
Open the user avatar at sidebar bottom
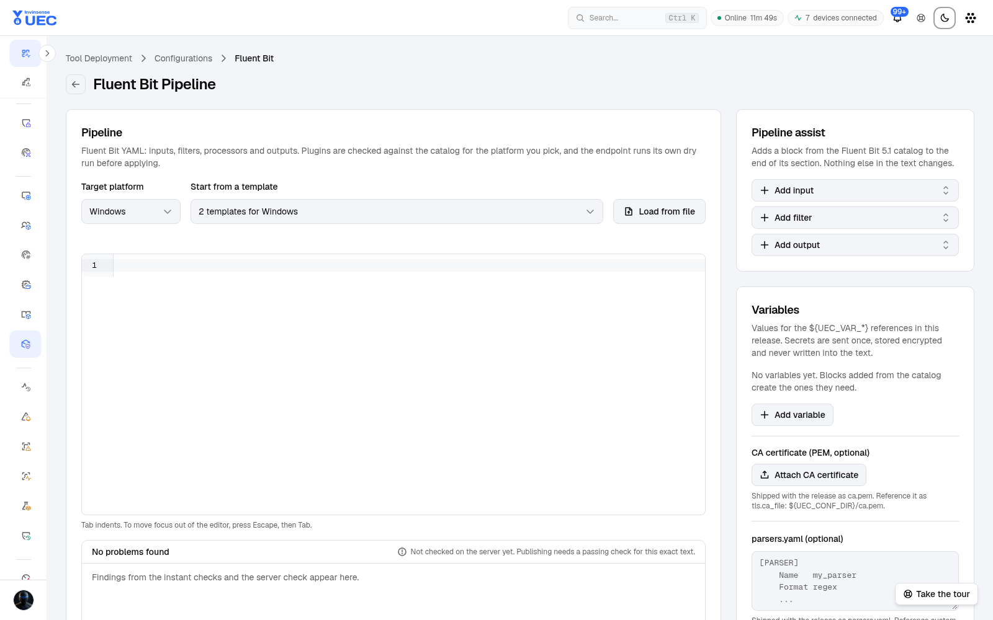tap(24, 600)
